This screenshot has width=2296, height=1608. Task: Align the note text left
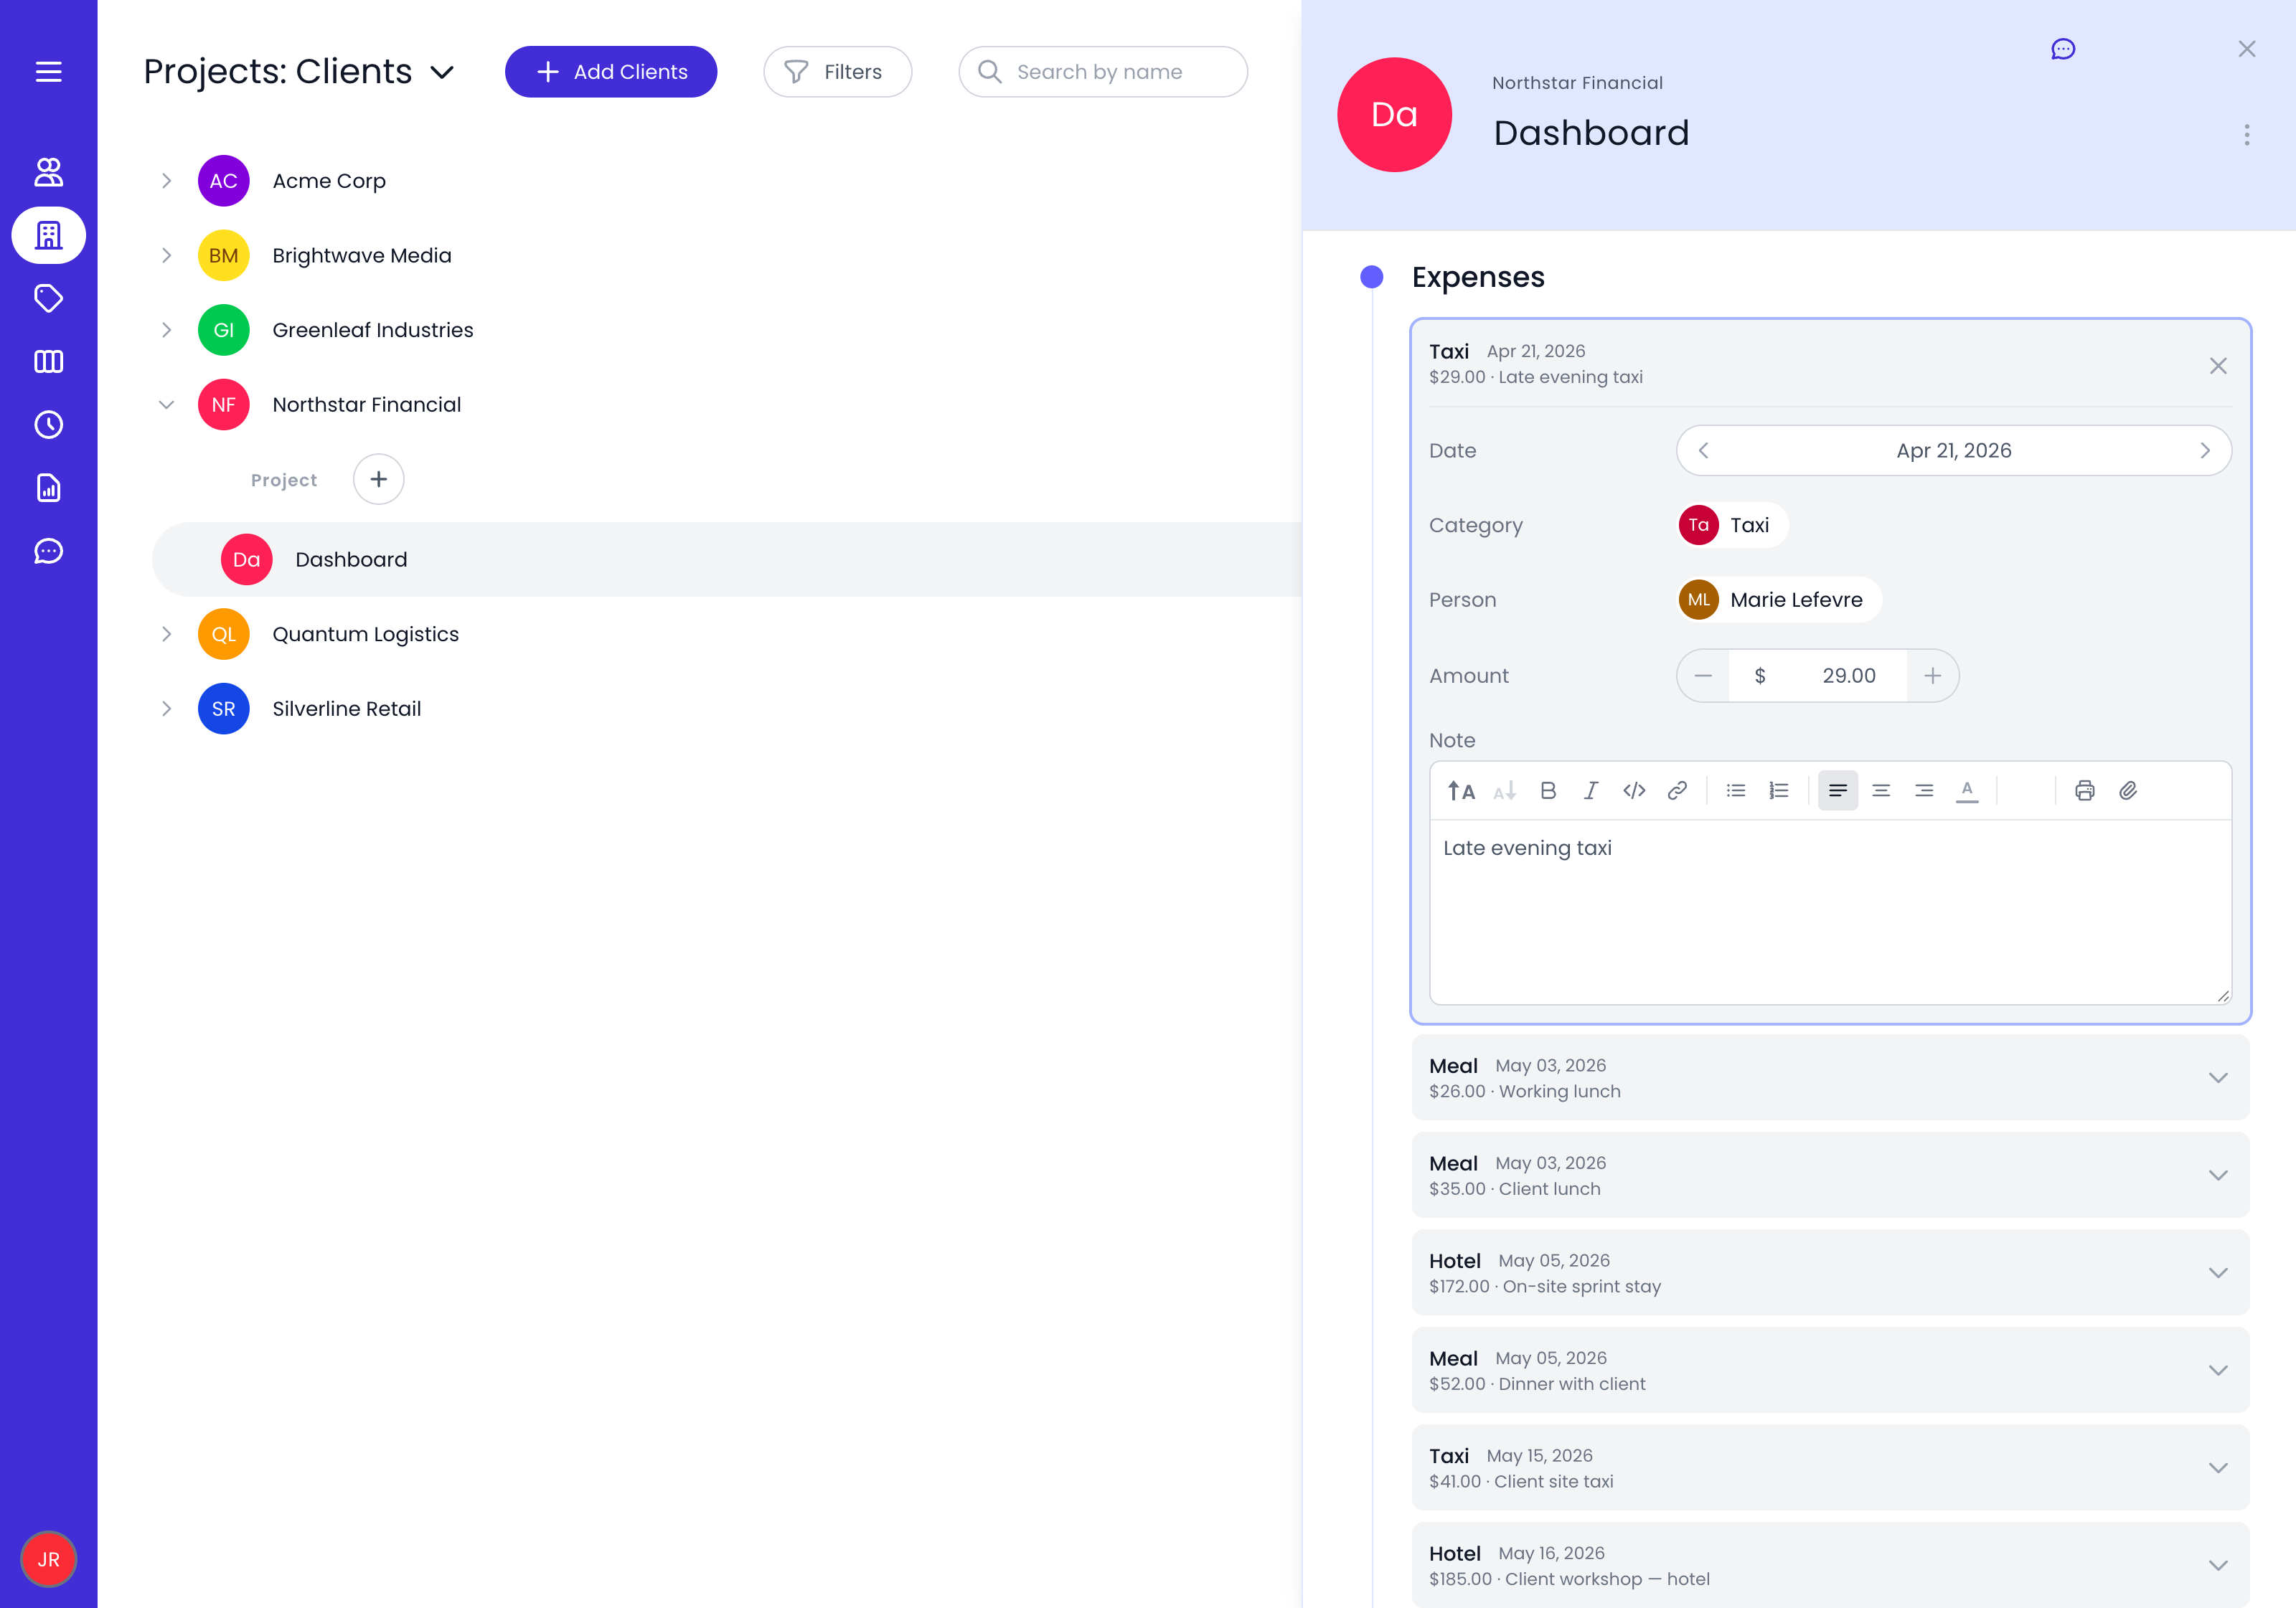point(1838,790)
